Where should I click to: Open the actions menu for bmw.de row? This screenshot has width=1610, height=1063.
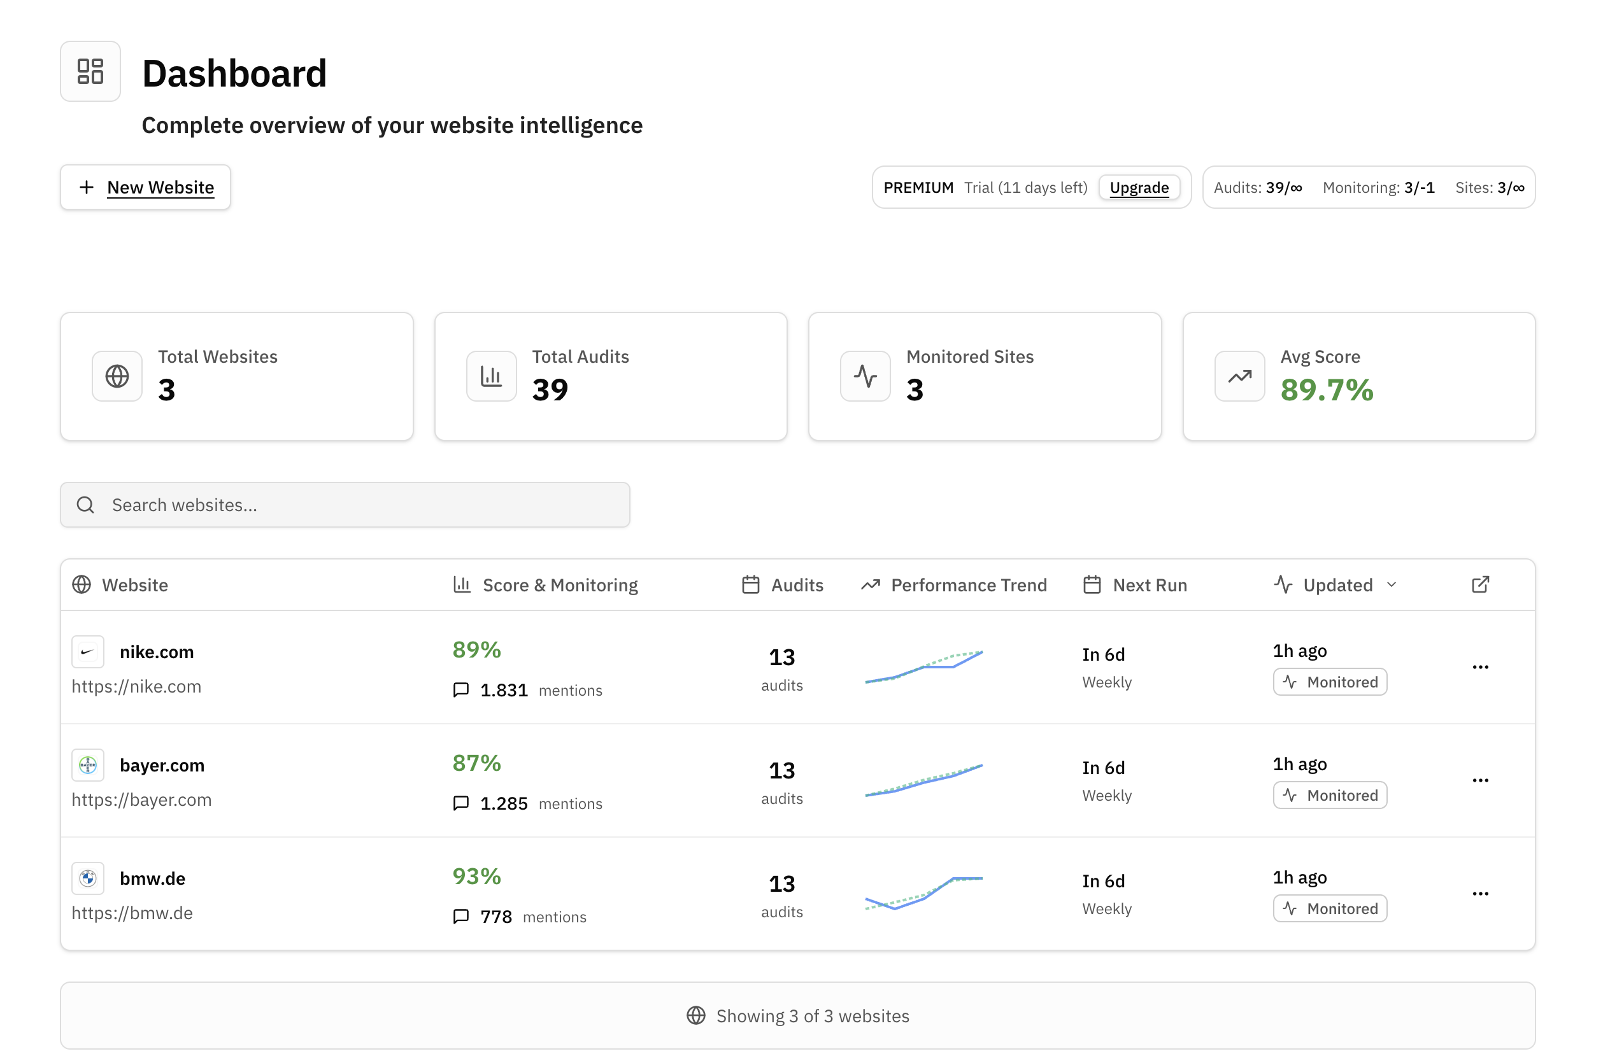(1481, 894)
